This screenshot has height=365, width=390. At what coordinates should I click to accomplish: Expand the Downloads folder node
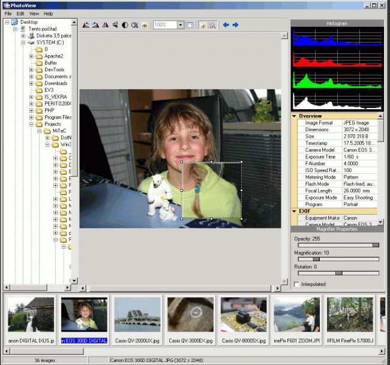[31, 83]
